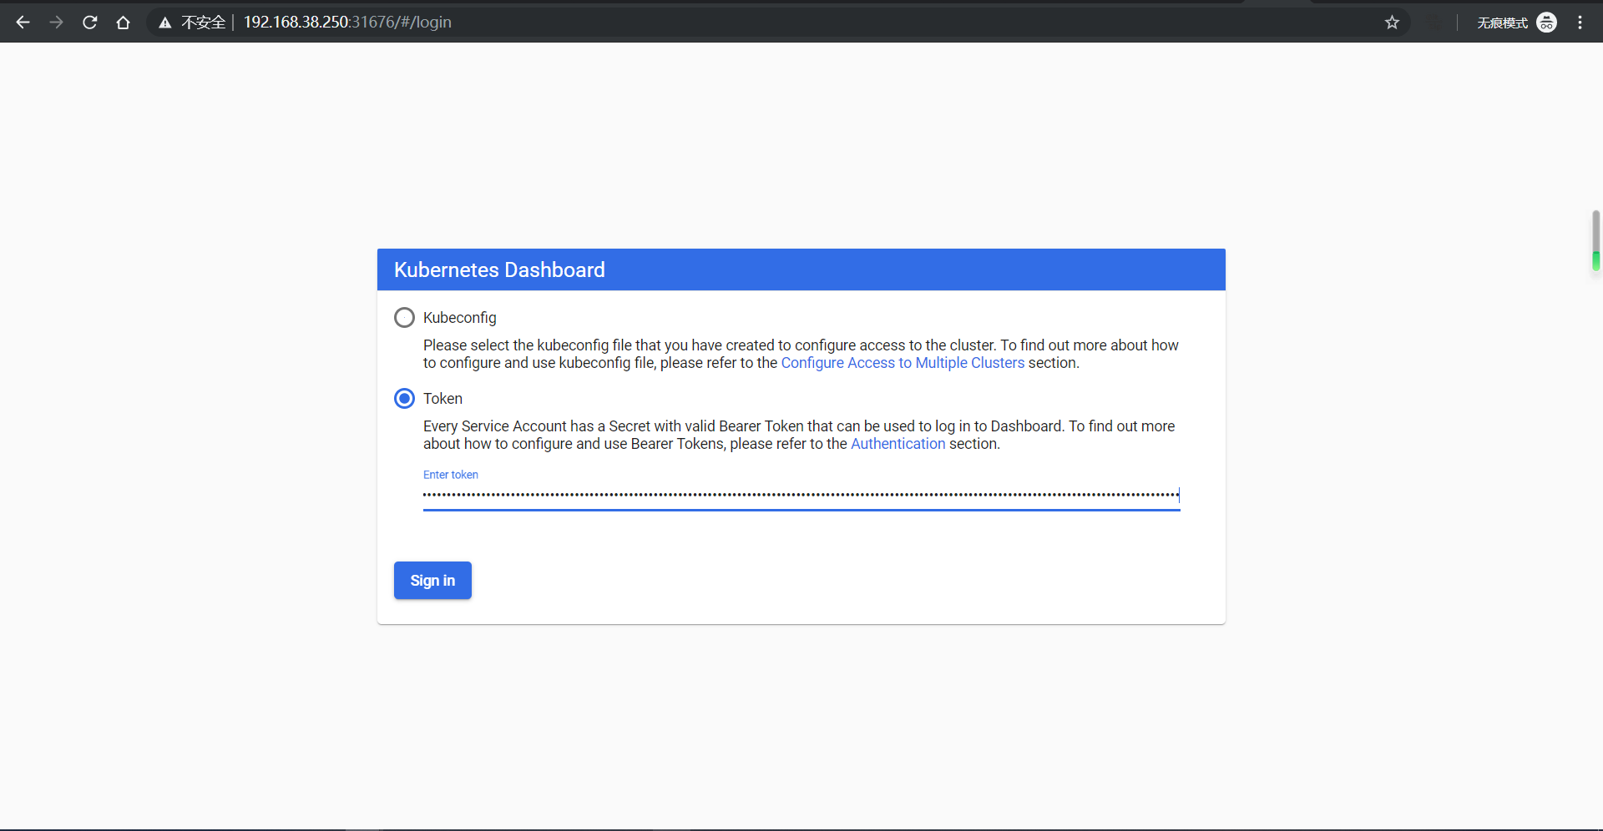Select the Kubeconfig radio option

[404, 318]
